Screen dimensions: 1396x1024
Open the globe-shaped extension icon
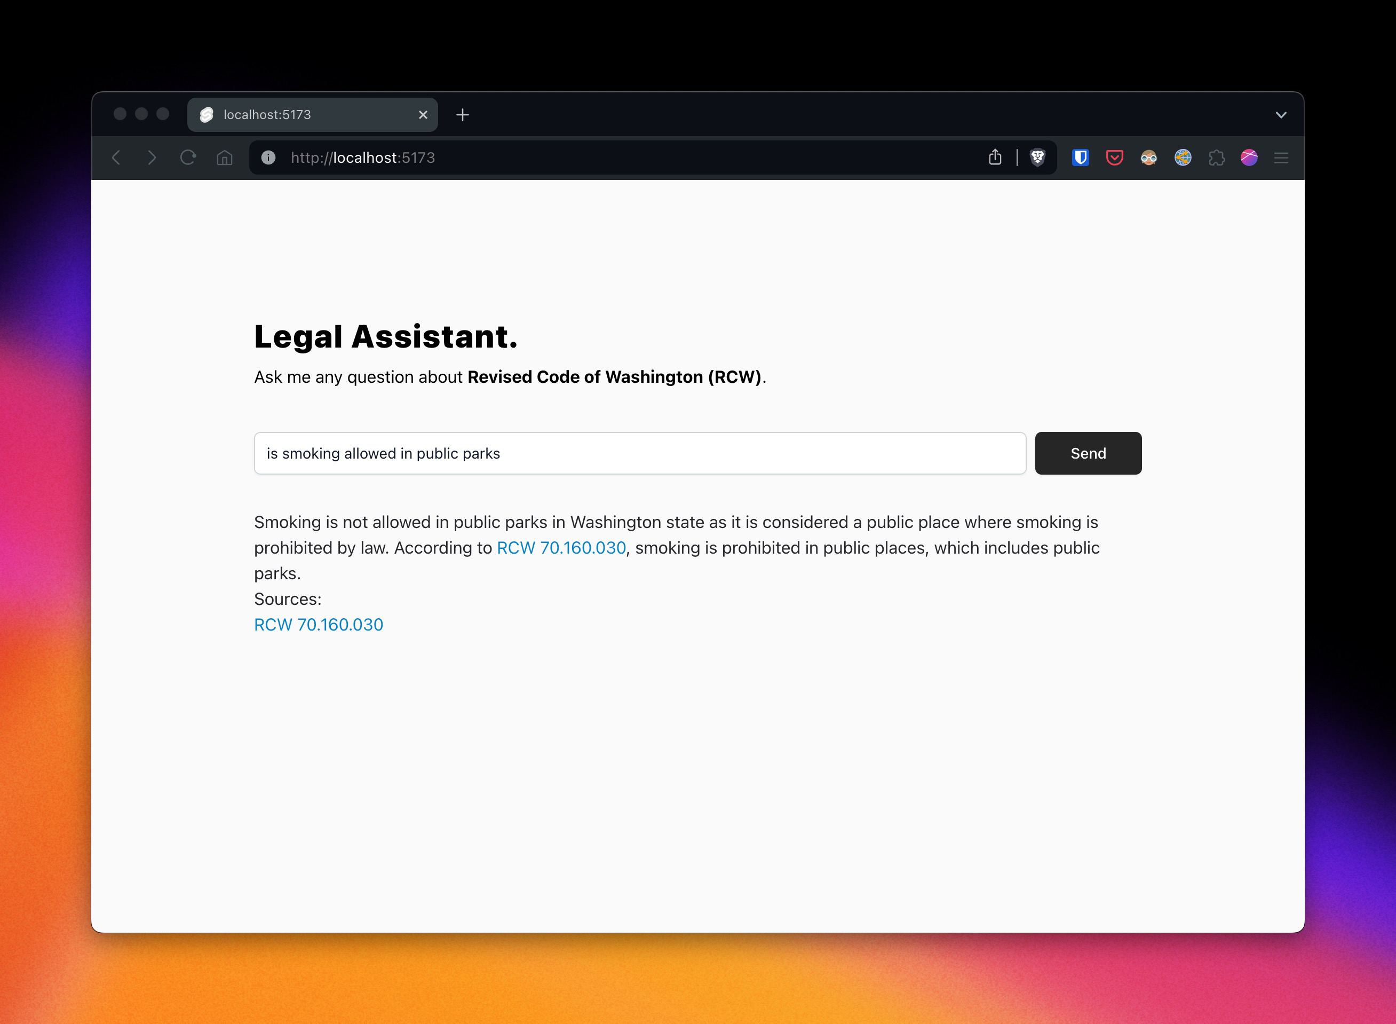tap(1182, 158)
